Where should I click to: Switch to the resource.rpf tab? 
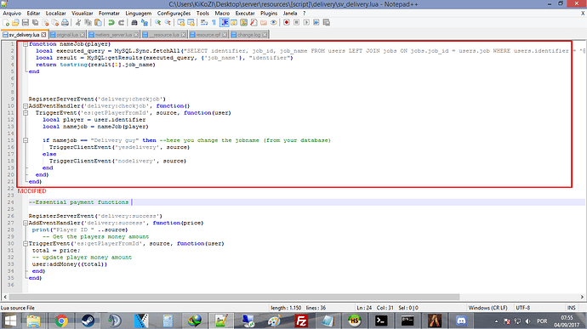208,35
